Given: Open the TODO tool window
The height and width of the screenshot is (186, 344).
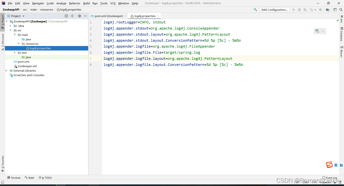Looking at the screenshot, I should point(45,178).
